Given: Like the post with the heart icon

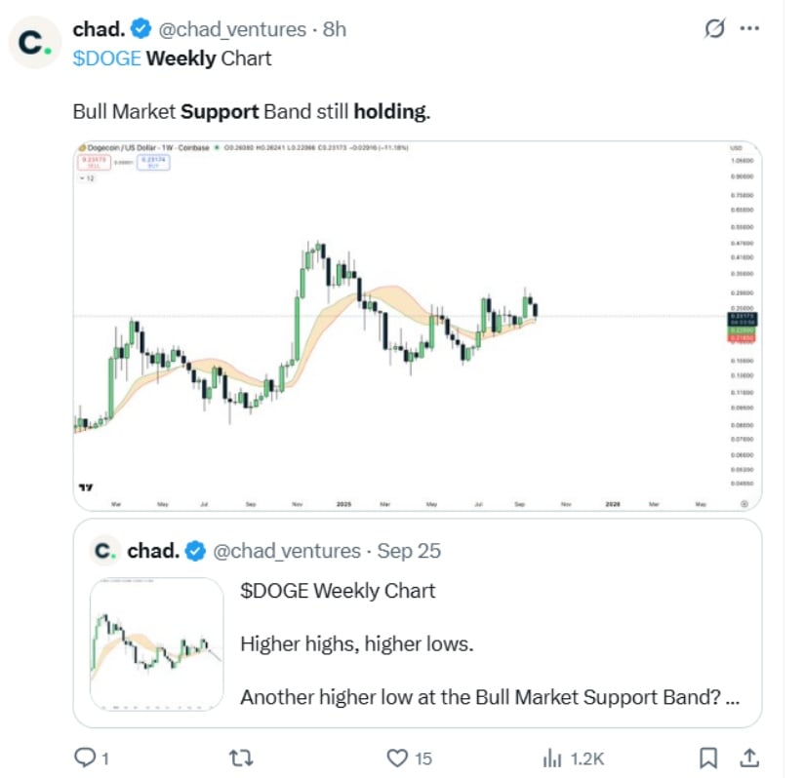Looking at the screenshot, I should [x=397, y=758].
